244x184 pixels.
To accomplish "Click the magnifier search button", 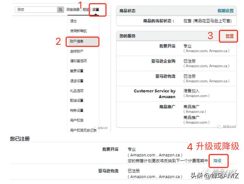I will click(x=60, y=10).
